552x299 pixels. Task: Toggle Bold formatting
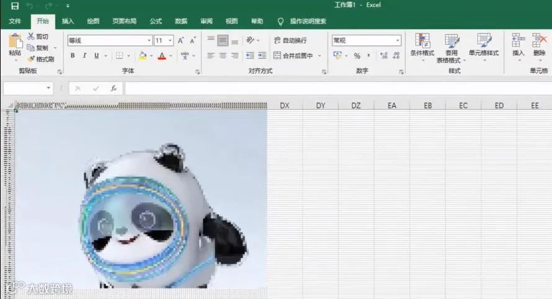(x=73, y=56)
